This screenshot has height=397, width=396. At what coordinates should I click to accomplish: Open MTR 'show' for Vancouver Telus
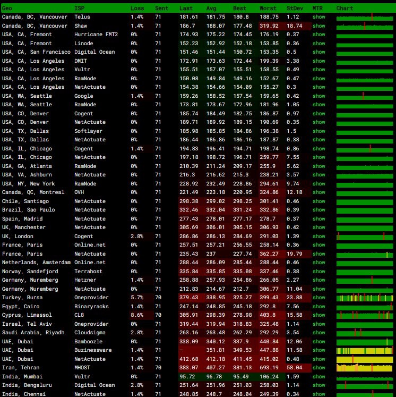pyautogui.click(x=318, y=17)
